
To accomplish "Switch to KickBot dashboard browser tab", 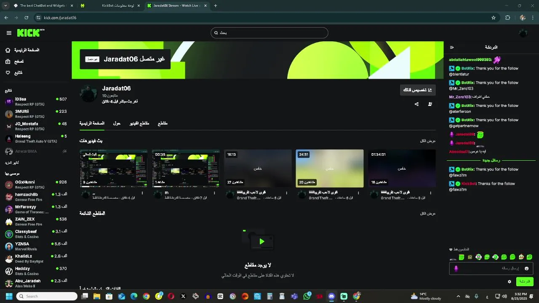I will [110, 5].
